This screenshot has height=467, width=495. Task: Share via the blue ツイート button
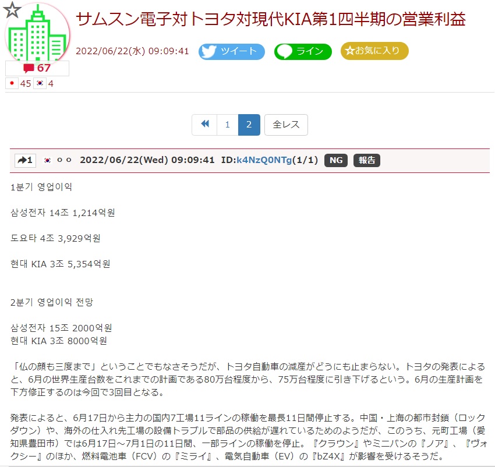click(x=231, y=51)
